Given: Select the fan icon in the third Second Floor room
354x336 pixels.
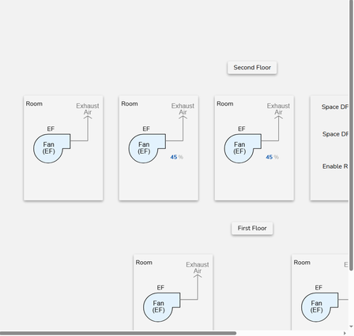Looking at the screenshot, I should 243,148.
